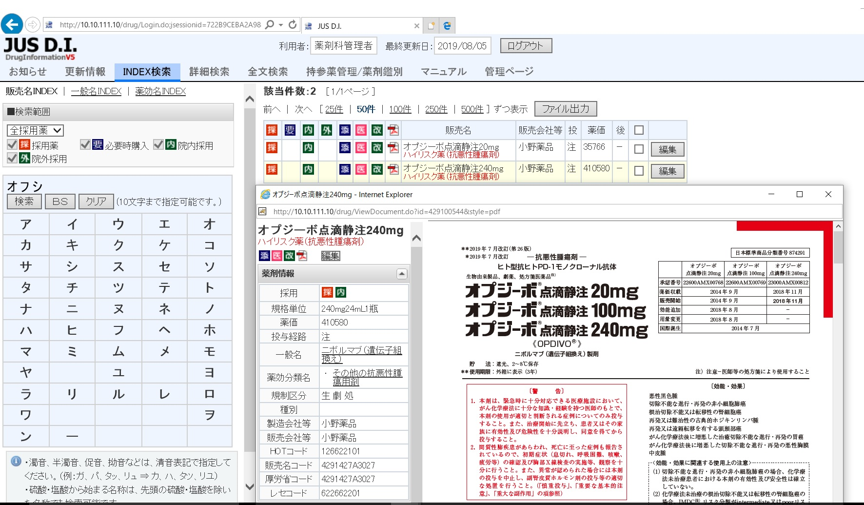Click the 添 icon in オプジーボ240mg row
This screenshot has width=864, height=505.
(345, 169)
